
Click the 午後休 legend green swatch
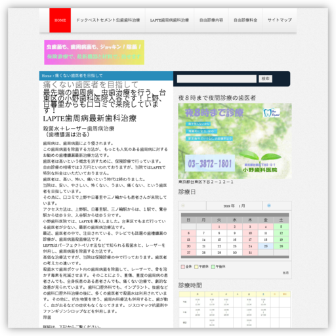point(213,267)
